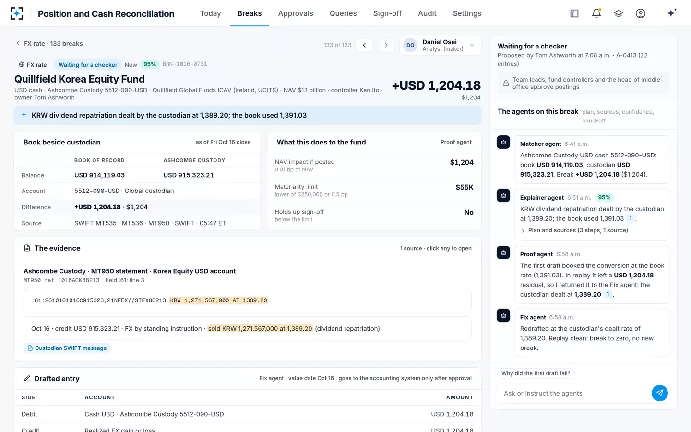
Task: Click the evidence document icon
Action: point(27,248)
